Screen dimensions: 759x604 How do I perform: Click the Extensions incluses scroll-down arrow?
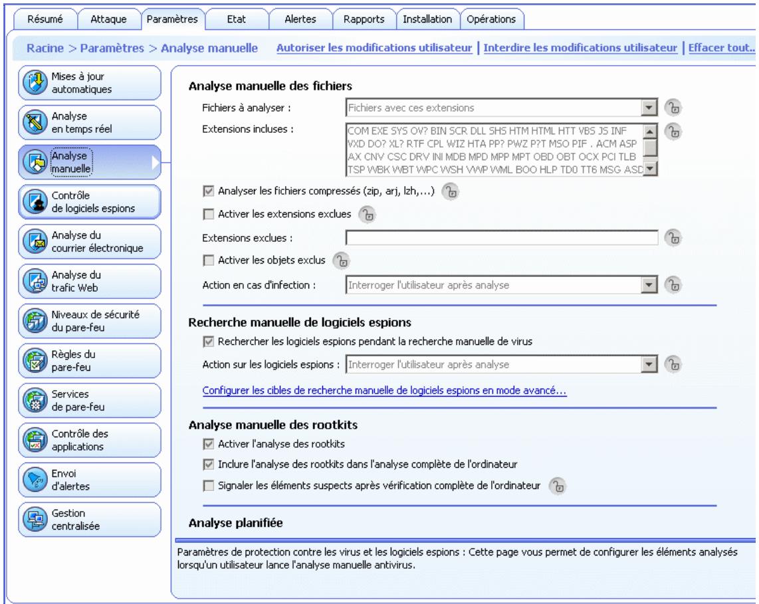pos(650,168)
